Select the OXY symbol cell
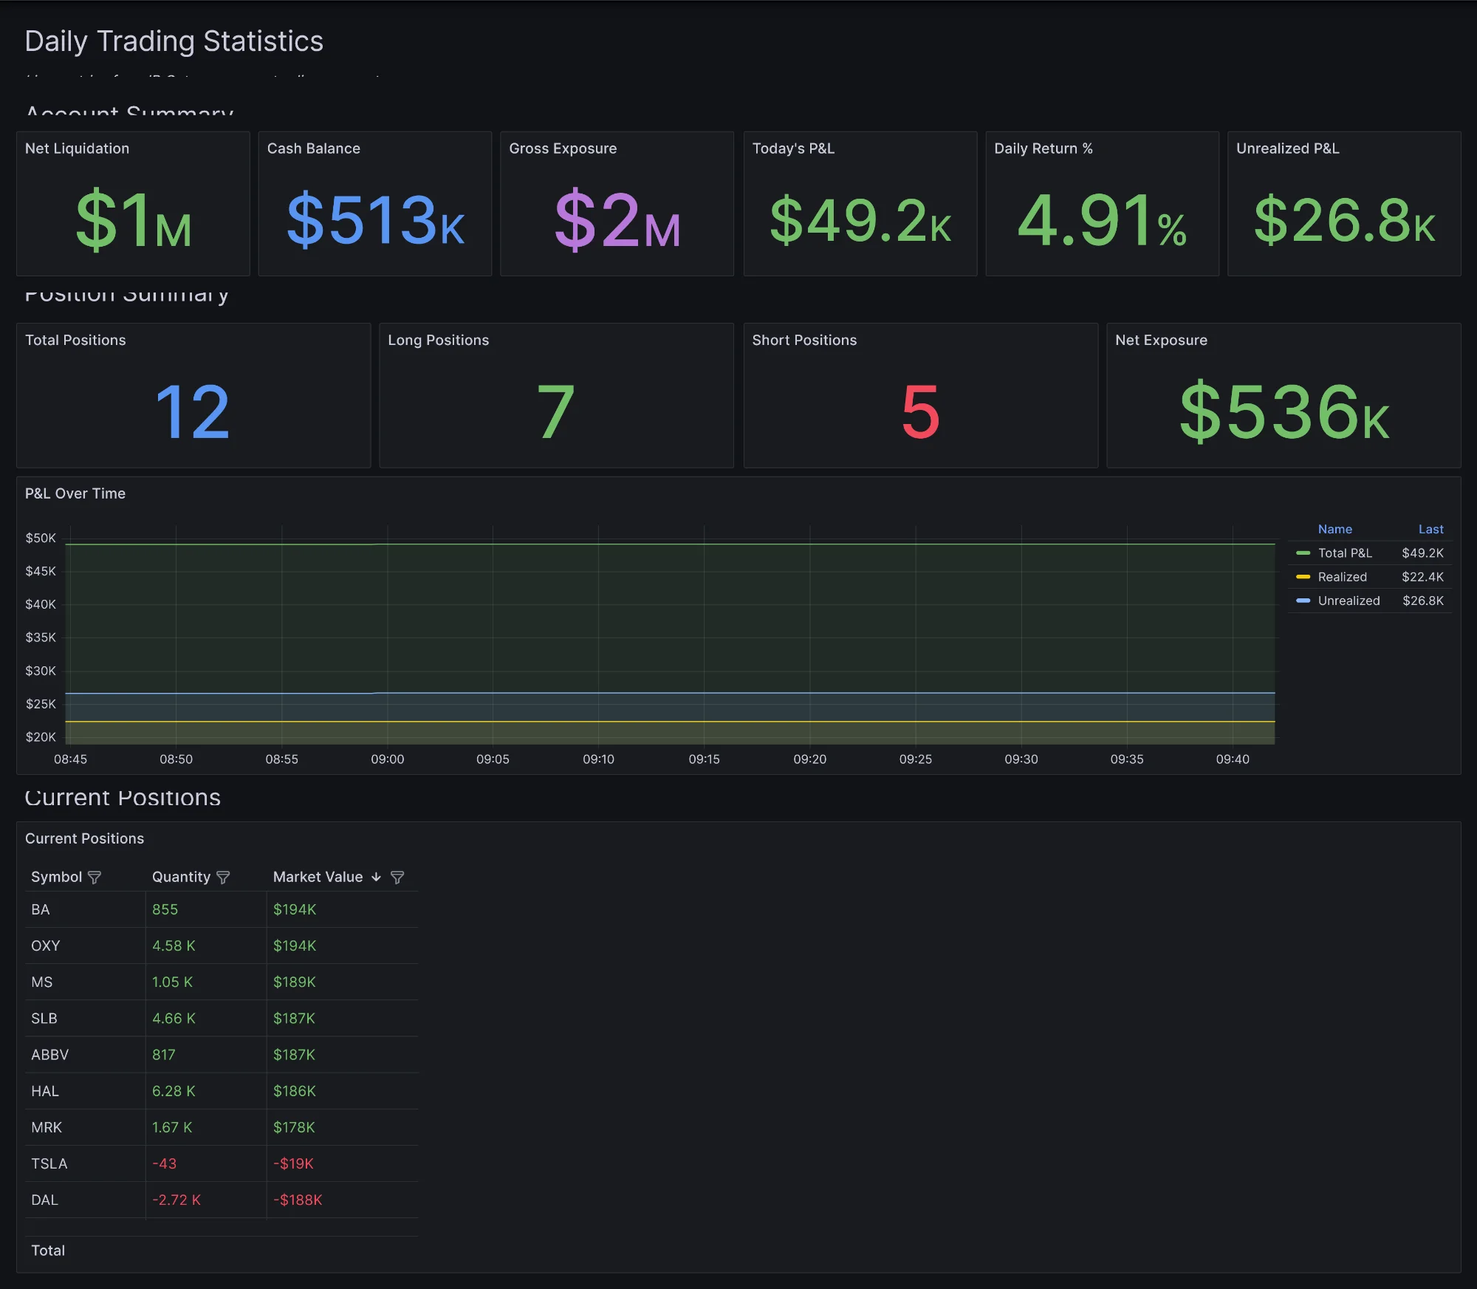 pos(85,946)
